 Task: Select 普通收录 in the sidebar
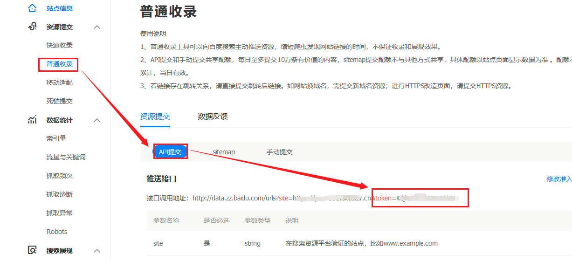(x=59, y=64)
